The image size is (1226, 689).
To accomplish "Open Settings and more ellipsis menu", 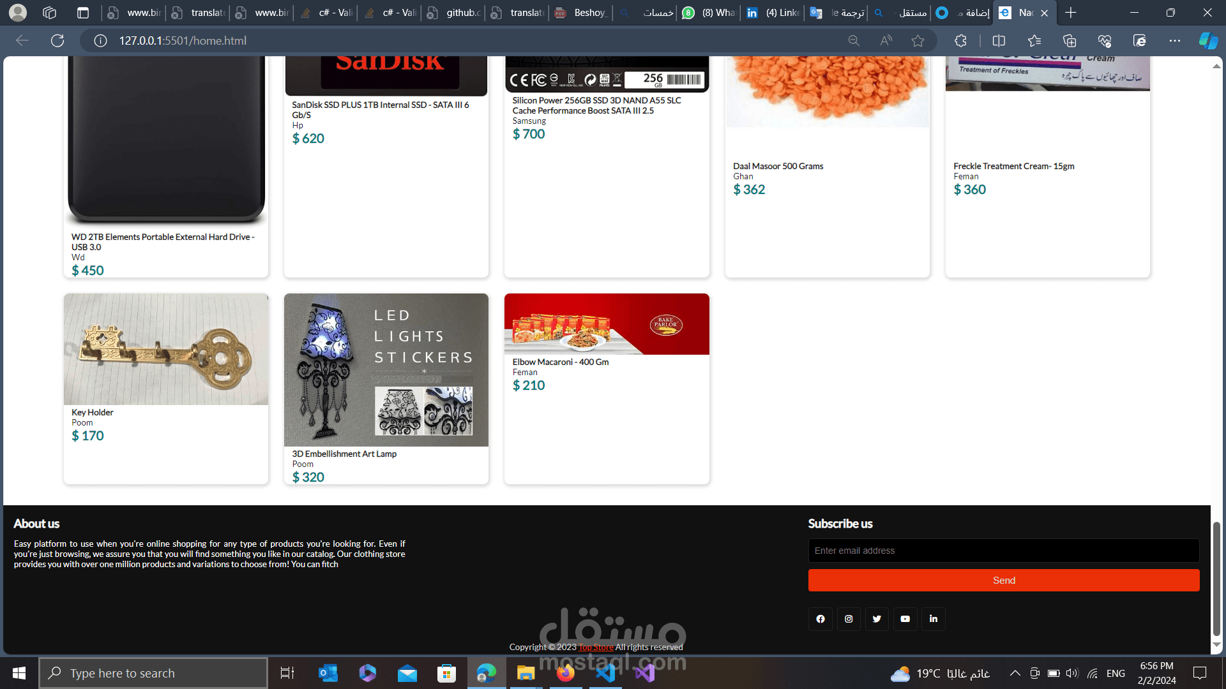I will (x=1174, y=41).
